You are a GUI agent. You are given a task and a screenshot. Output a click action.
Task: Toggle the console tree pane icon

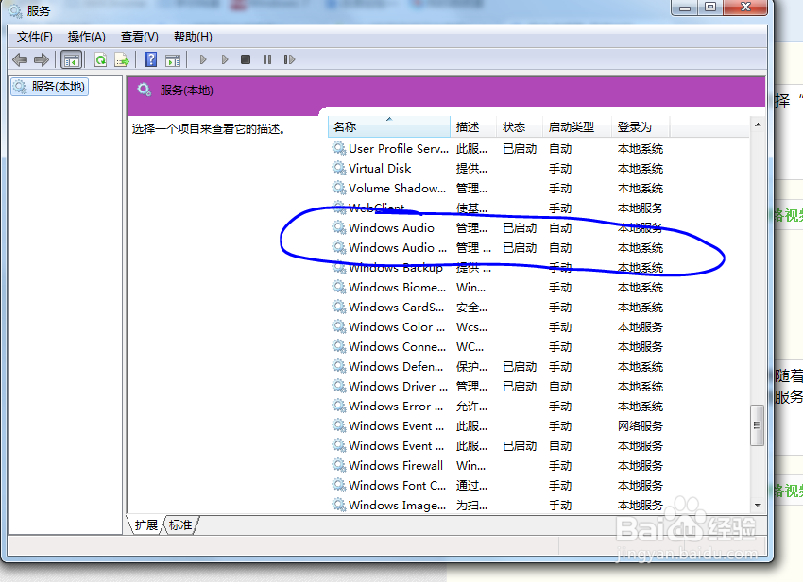click(71, 59)
